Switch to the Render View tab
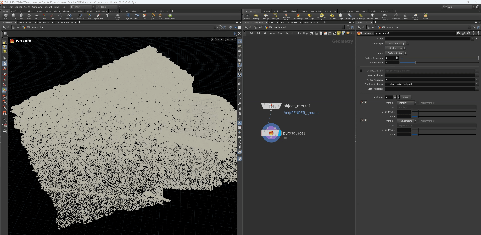This screenshot has height=235, width=481. pyautogui.click(x=44, y=22)
